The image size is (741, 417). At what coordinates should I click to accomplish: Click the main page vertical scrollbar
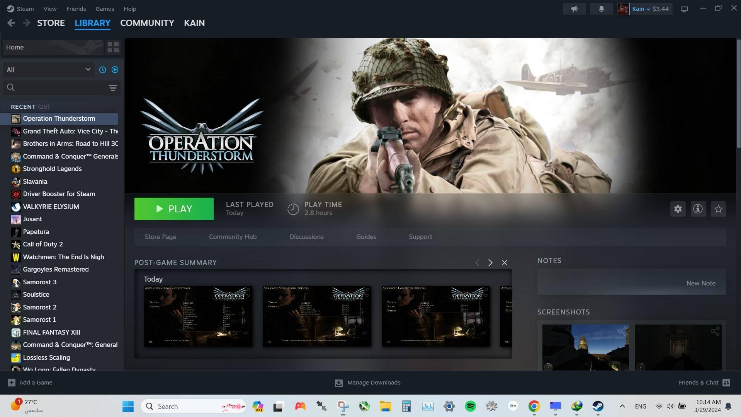point(738,94)
